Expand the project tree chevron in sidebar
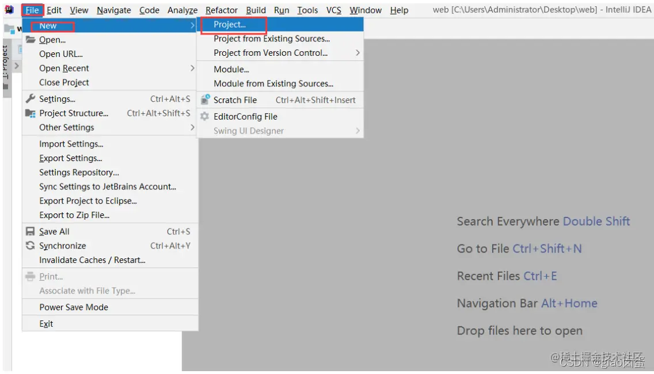The image size is (654, 374). (x=17, y=66)
